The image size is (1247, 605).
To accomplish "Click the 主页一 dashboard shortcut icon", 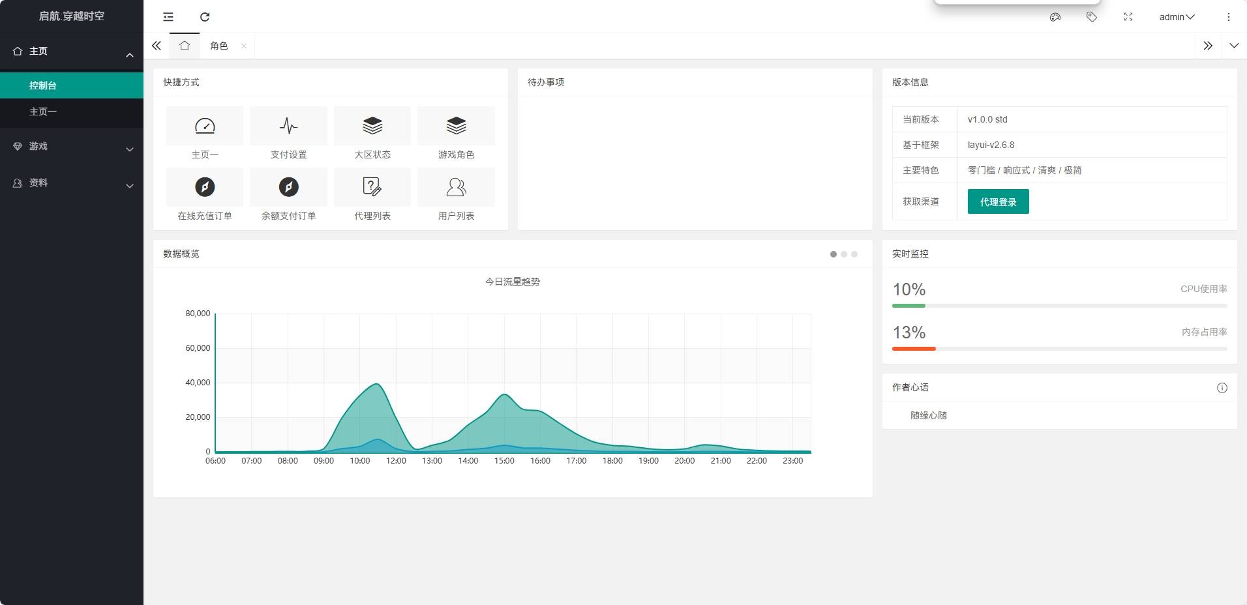I will pyautogui.click(x=205, y=126).
